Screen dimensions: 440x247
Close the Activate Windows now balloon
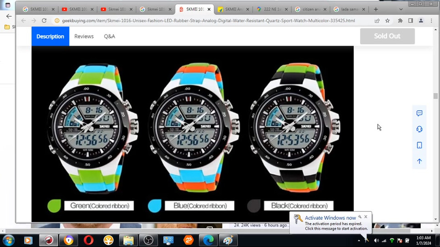[x=366, y=217]
